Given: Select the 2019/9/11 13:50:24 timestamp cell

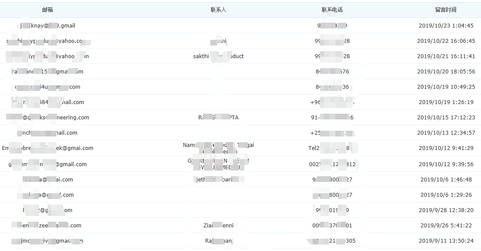Looking at the screenshot, I should click(446, 241).
